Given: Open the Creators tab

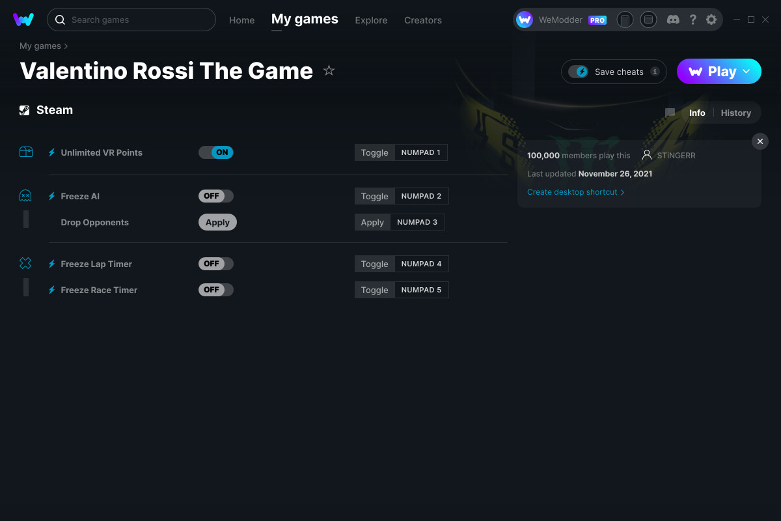Looking at the screenshot, I should coord(423,20).
